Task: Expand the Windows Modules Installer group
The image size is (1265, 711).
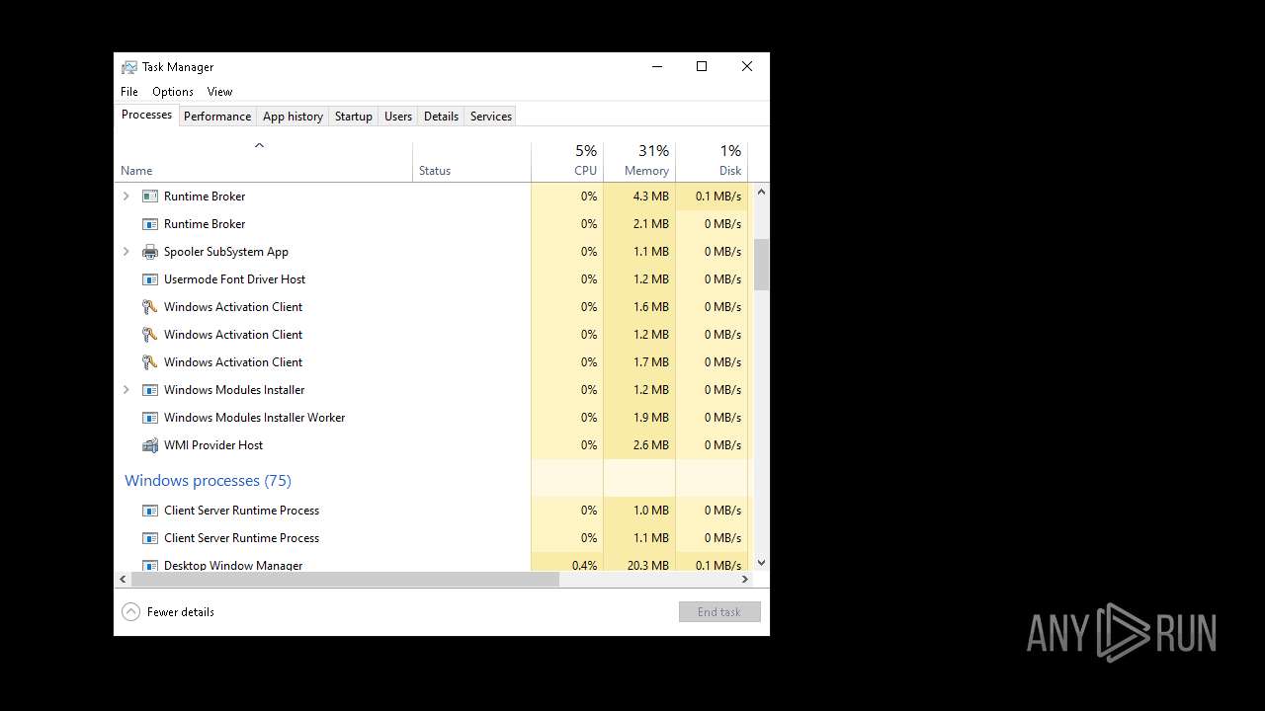Action: pos(126,390)
